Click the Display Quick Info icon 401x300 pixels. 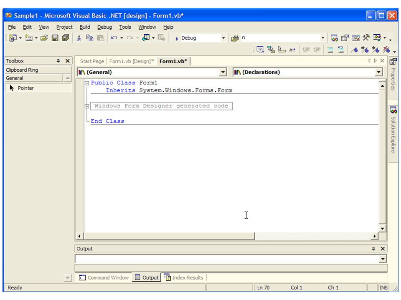(282, 50)
